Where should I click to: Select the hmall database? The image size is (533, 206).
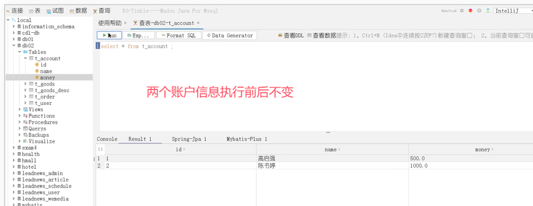coord(29,160)
